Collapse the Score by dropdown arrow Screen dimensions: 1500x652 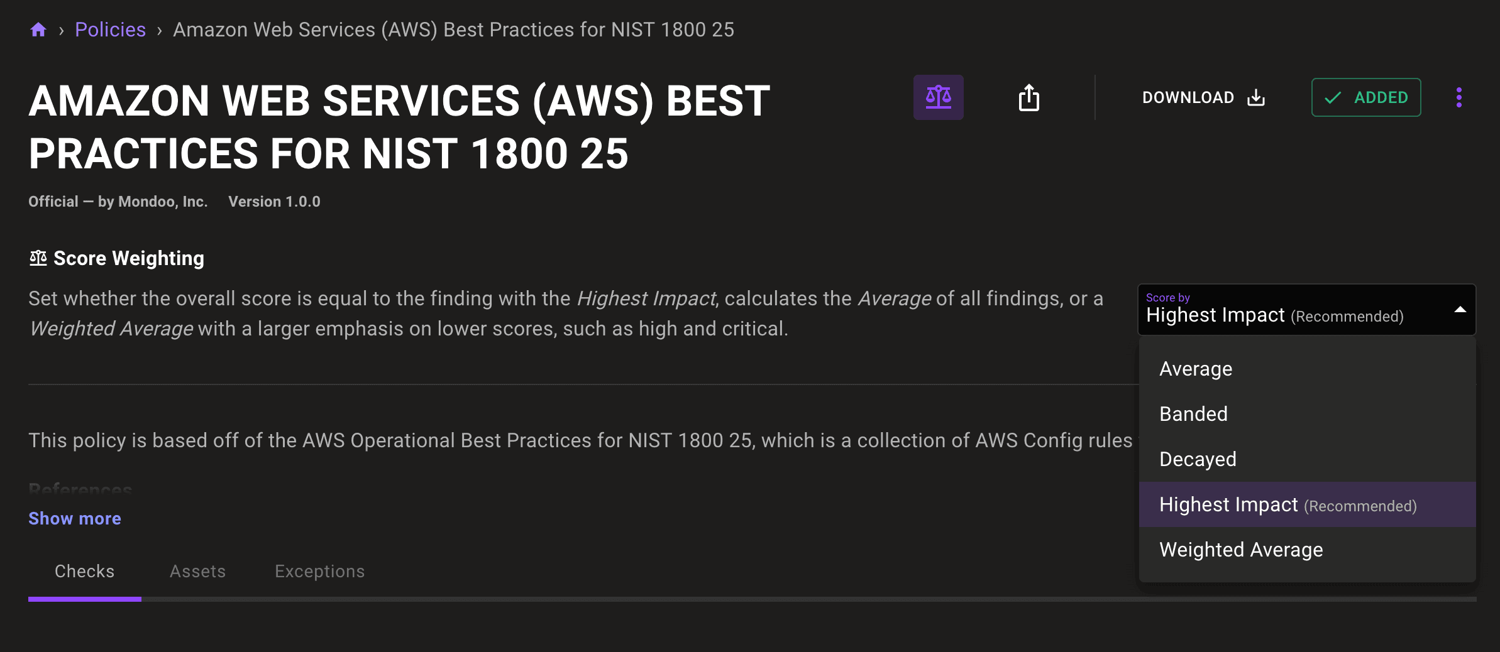coord(1460,310)
